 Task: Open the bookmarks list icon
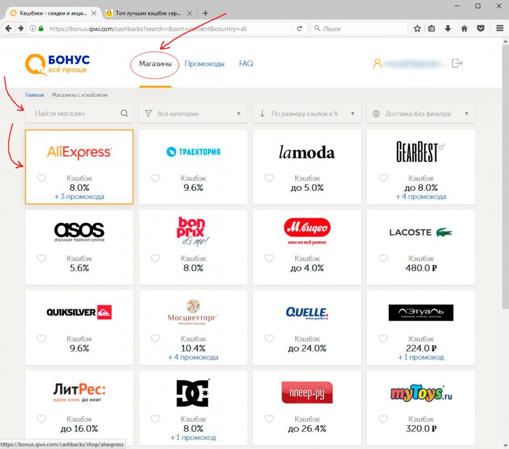point(432,28)
